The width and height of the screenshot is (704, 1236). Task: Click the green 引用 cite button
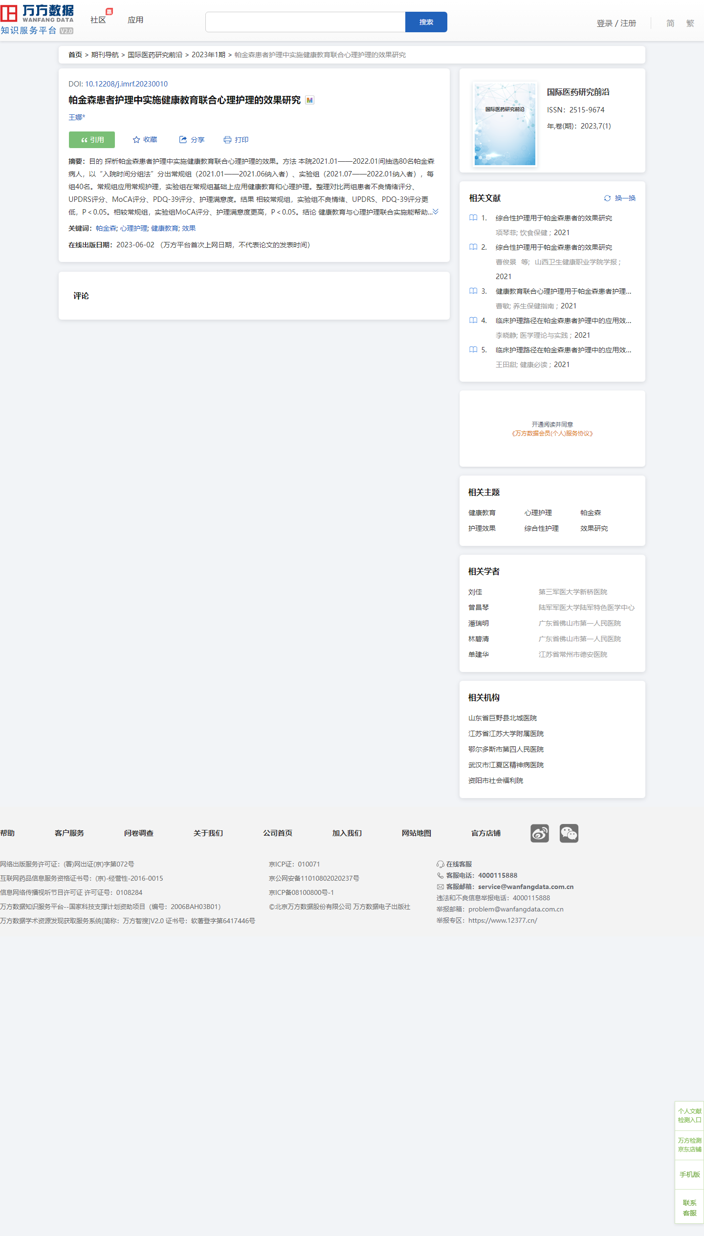pyautogui.click(x=92, y=140)
